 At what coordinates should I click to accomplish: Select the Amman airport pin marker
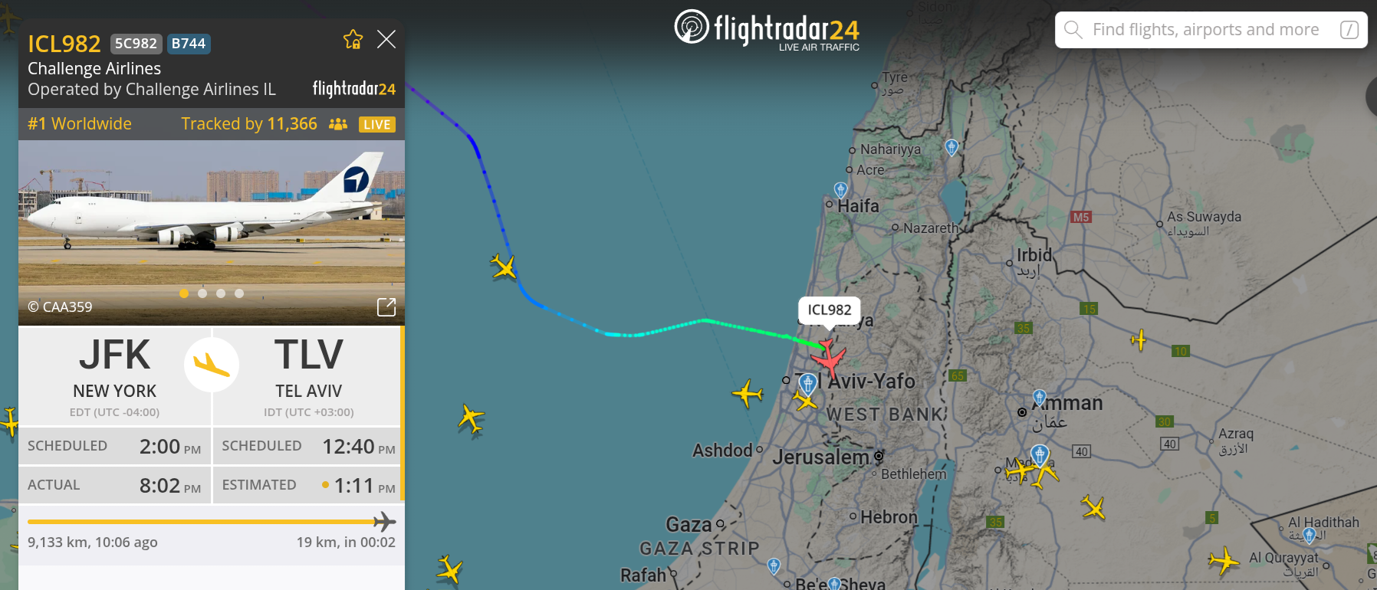(x=1040, y=397)
